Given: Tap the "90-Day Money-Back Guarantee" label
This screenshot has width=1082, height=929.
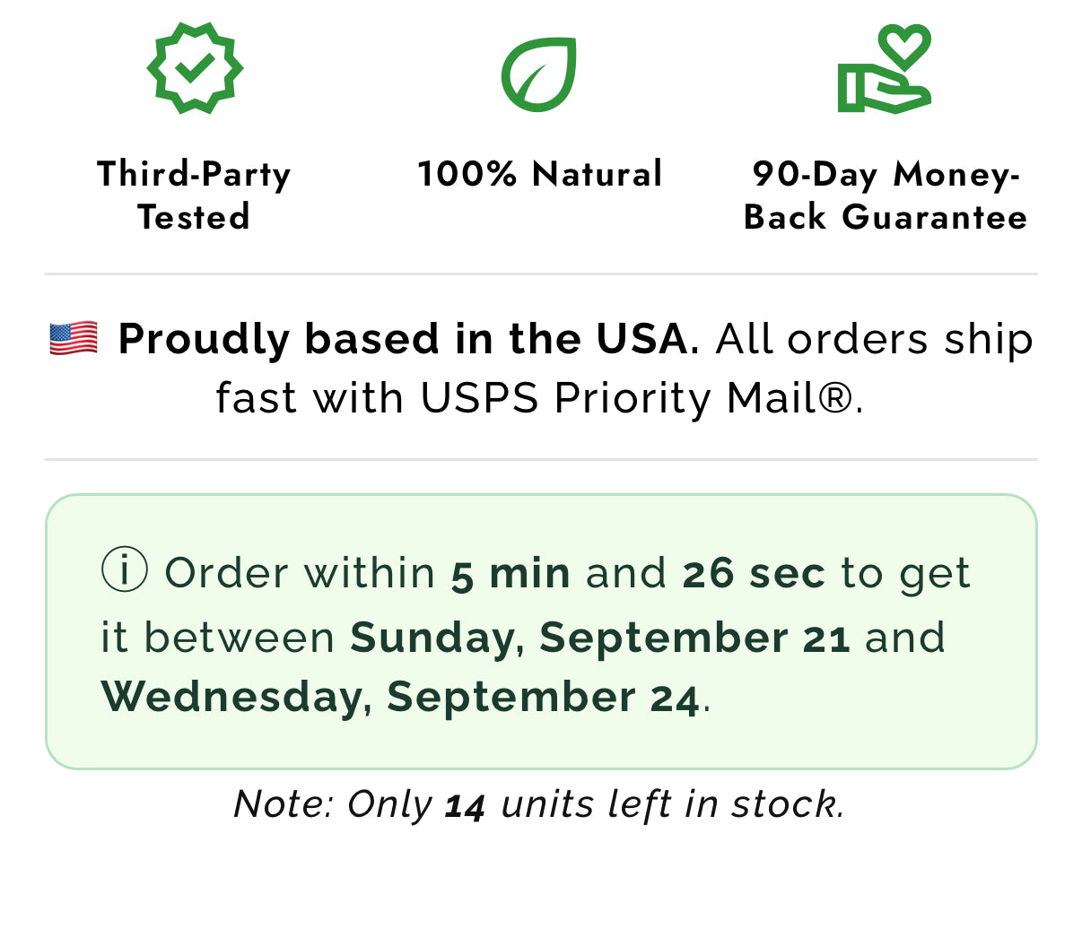Looking at the screenshot, I should point(886,195).
